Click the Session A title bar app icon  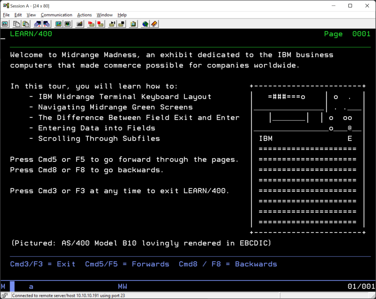click(6, 6)
